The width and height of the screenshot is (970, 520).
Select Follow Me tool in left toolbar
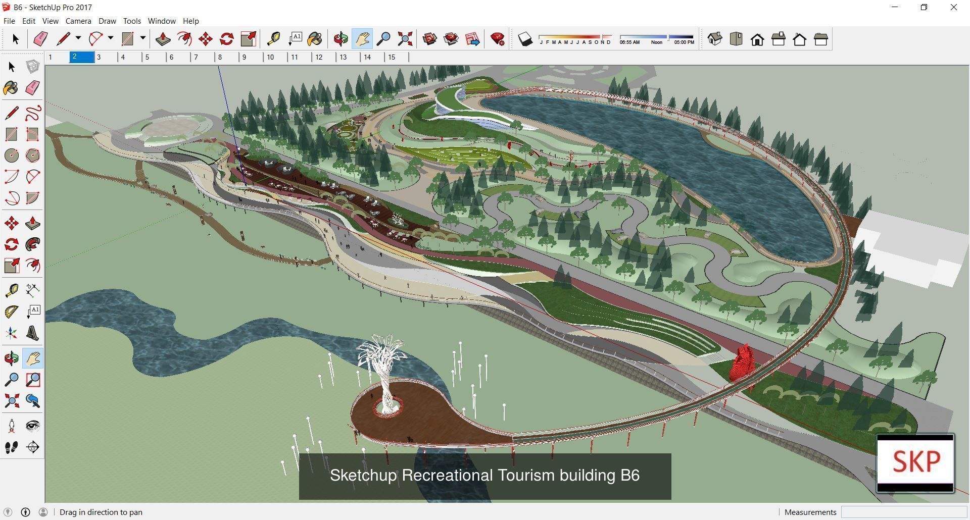tap(32, 244)
